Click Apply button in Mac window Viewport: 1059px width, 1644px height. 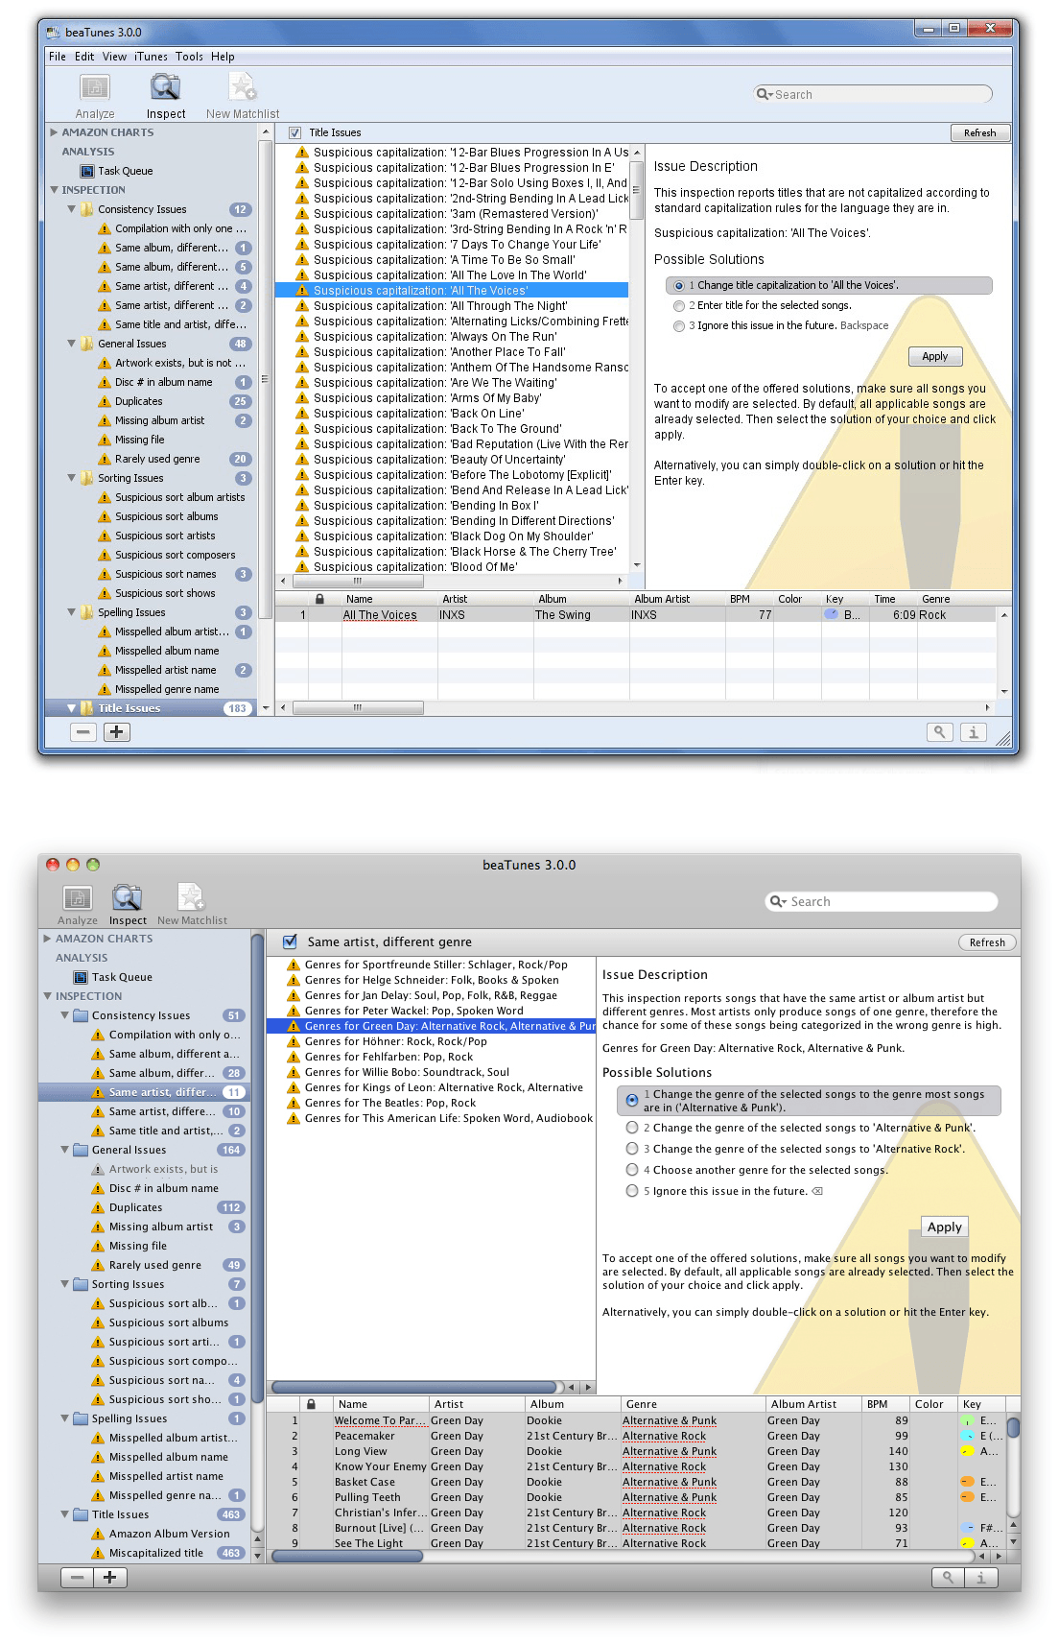tap(944, 1227)
